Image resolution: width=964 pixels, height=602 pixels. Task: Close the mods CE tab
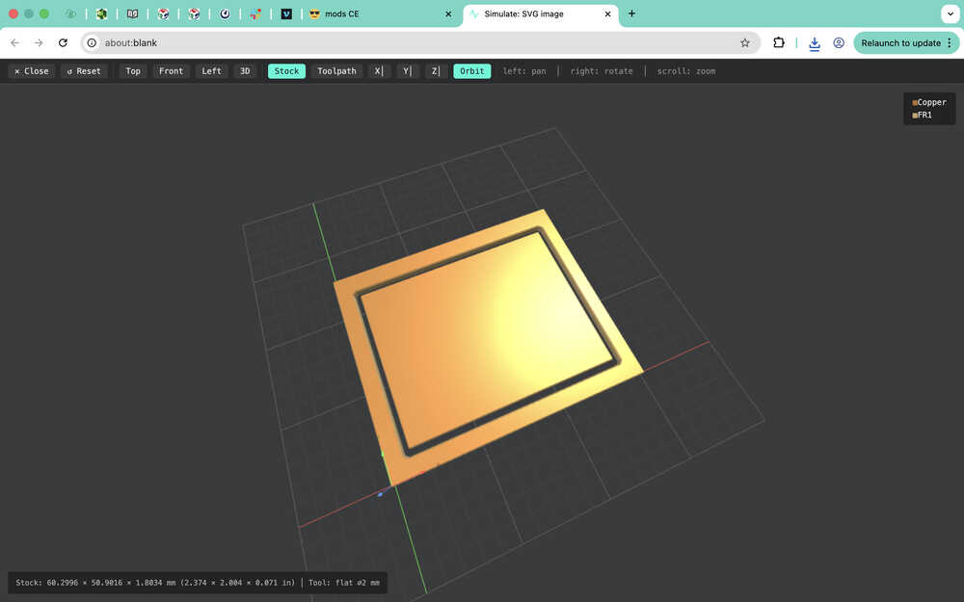pyautogui.click(x=448, y=13)
